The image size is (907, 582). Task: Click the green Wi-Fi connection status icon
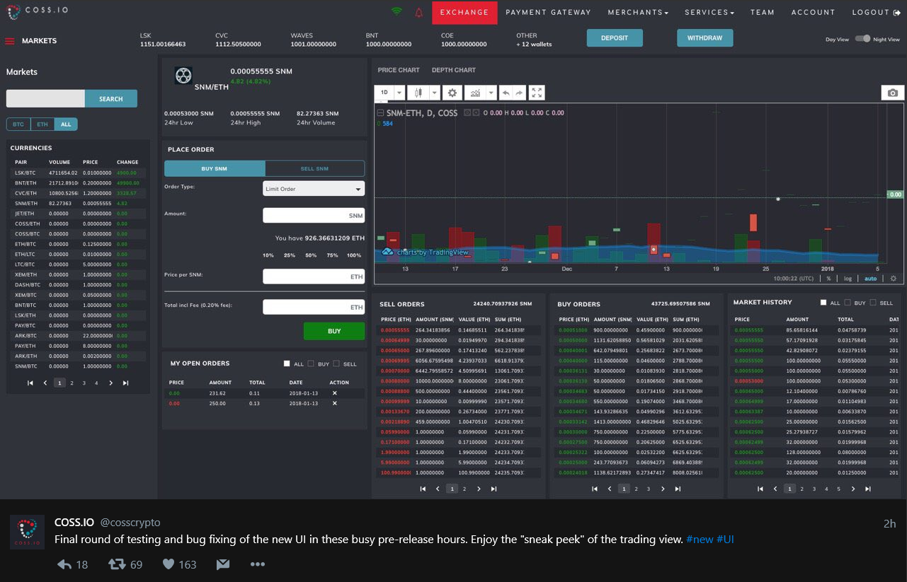[x=397, y=12]
